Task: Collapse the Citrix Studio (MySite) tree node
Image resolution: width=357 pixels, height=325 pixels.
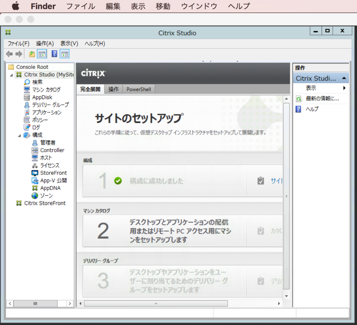Action: [x=12, y=75]
